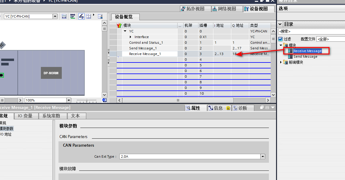Screen dimensions: 345x180
Task: Click the NAME device name assignment icon
Action: tap(73, 16)
